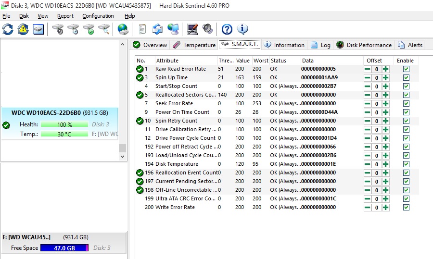Click the blue 47.0 GB free space bar
Screen dimensions: 433x259
click(x=64, y=247)
